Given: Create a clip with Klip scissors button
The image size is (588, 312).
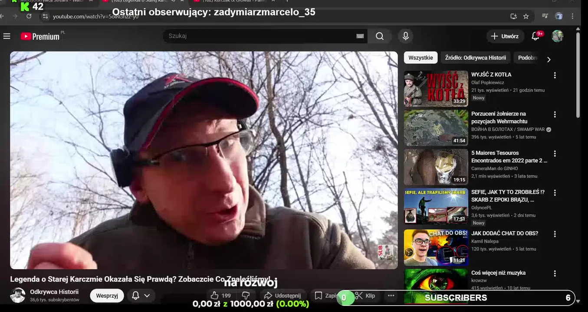Looking at the screenshot, I should pos(365,296).
